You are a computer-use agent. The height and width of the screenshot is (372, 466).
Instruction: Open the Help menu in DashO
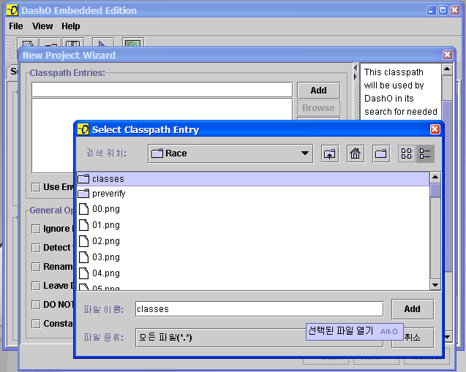click(71, 26)
